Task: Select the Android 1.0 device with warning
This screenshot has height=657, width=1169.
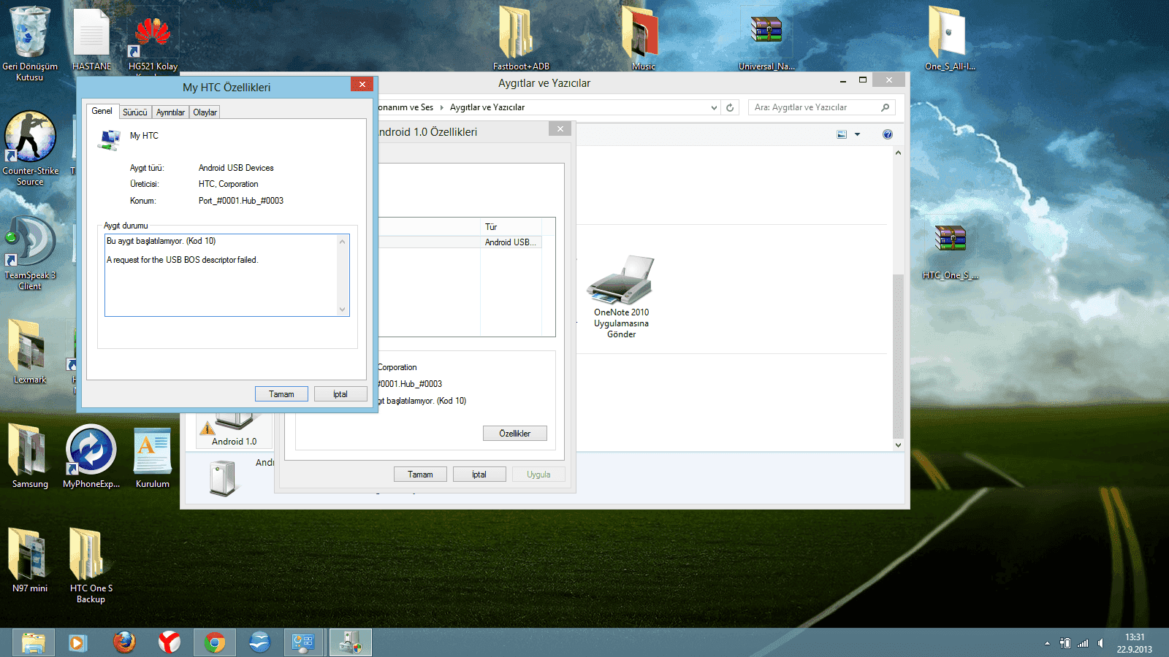Action: click(234, 431)
